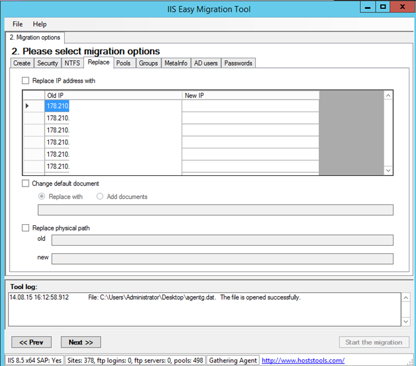
Task: Enable 'Replace physical path' checkbox
Action: pyautogui.click(x=26, y=228)
